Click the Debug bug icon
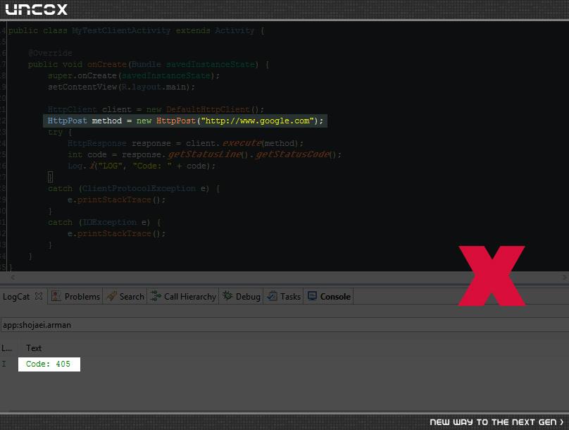This screenshot has width=569, height=430. point(227,296)
